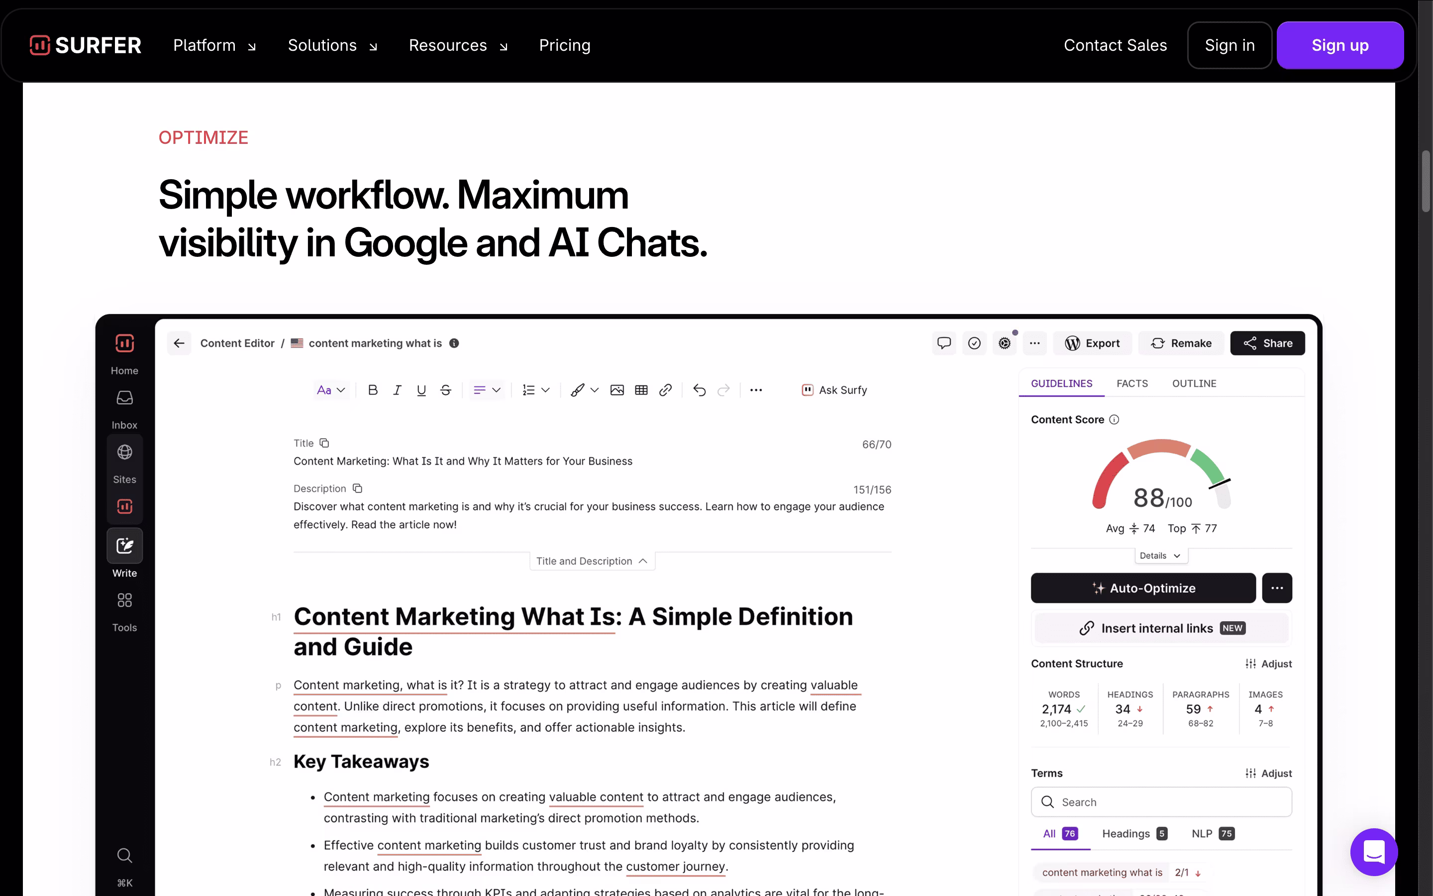Select the Write sidebar icon

tap(124, 545)
